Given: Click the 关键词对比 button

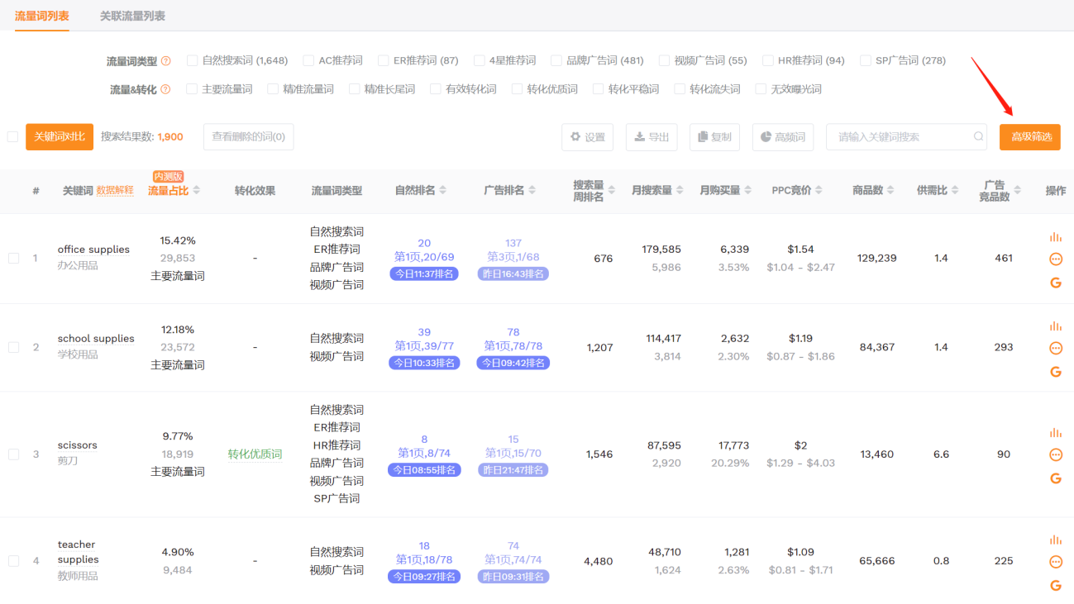Looking at the screenshot, I should pos(60,137).
